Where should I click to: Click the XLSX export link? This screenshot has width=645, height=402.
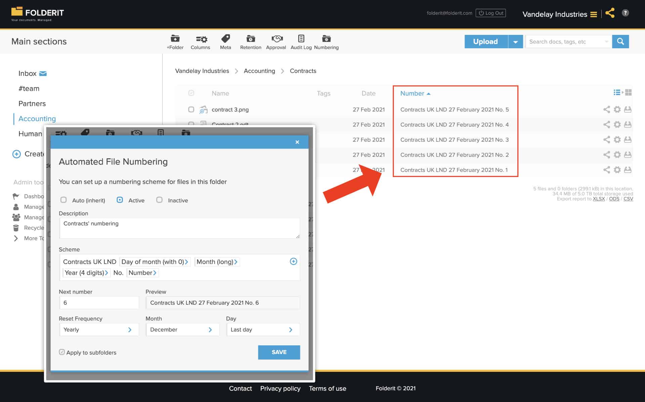click(598, 199)
